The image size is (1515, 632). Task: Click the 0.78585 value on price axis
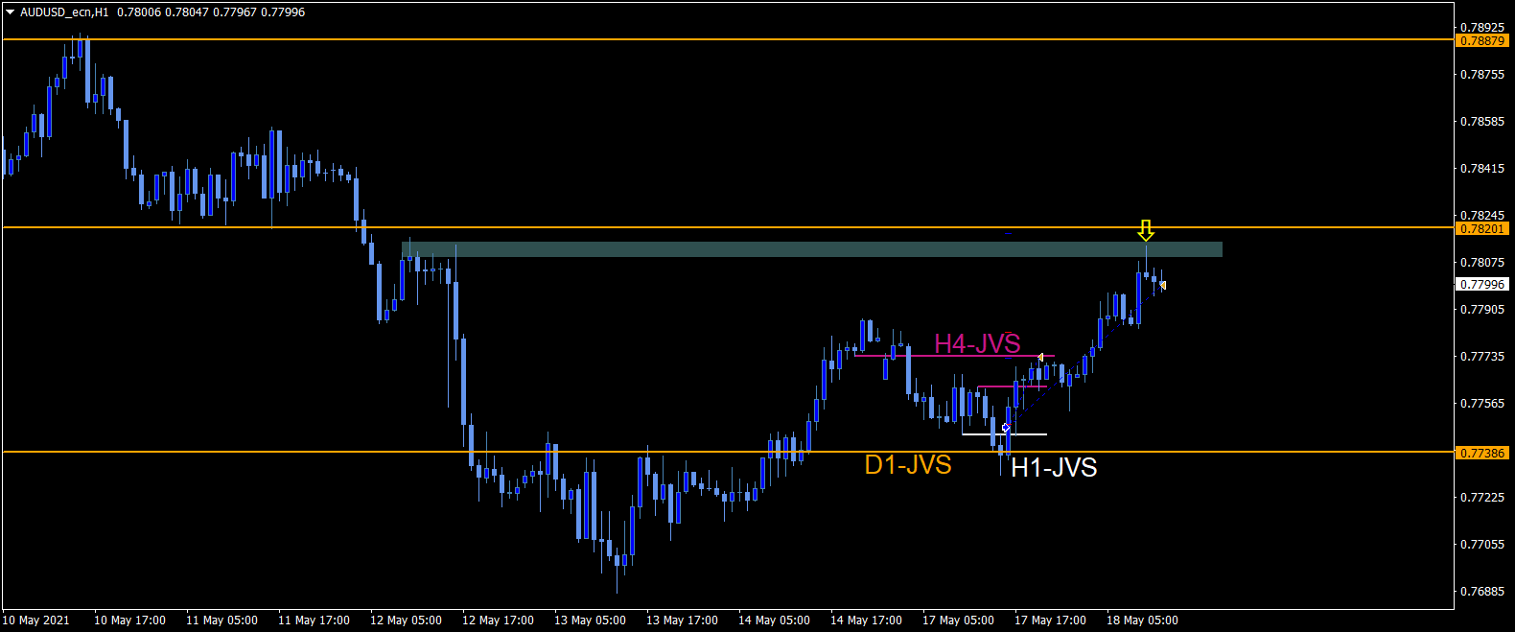1482,122
